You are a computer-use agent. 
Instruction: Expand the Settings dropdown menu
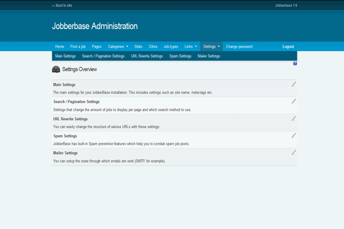tap(212, 46)
